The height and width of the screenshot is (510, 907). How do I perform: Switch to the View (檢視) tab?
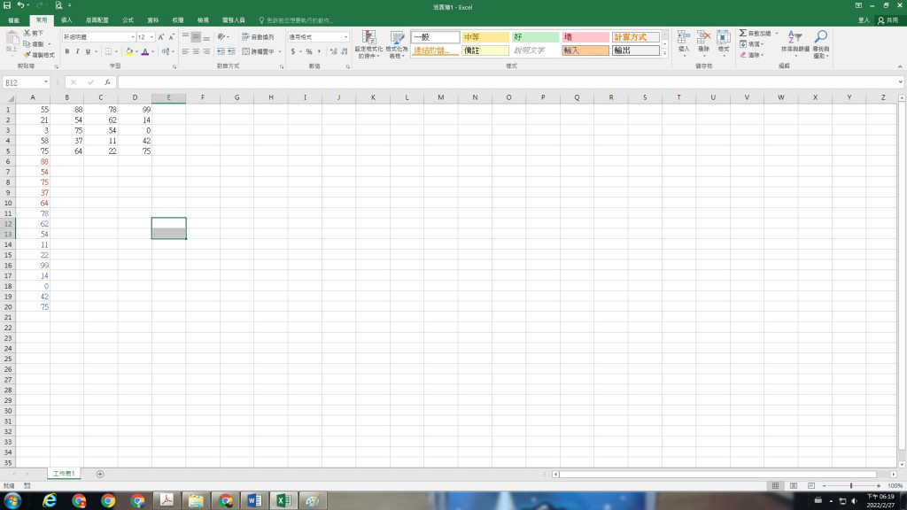[203, 20]
